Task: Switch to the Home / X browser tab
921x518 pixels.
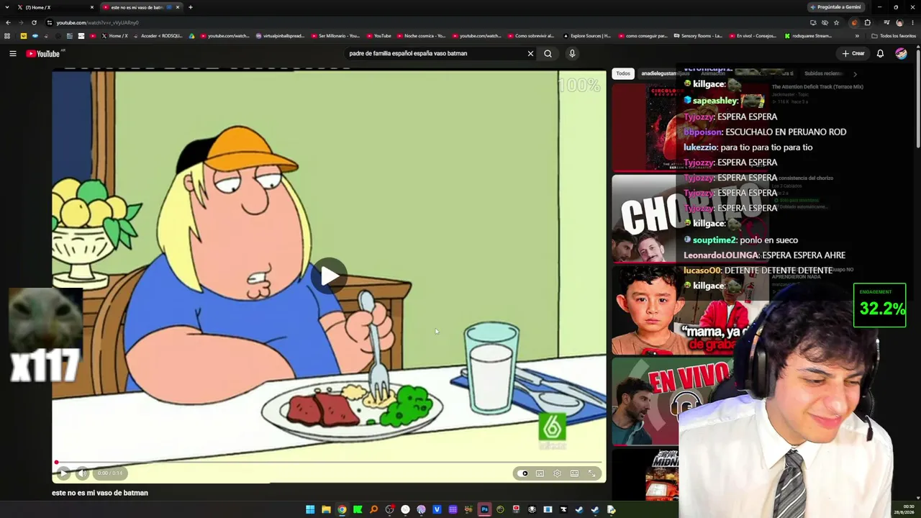Action: tap(55, 7)
